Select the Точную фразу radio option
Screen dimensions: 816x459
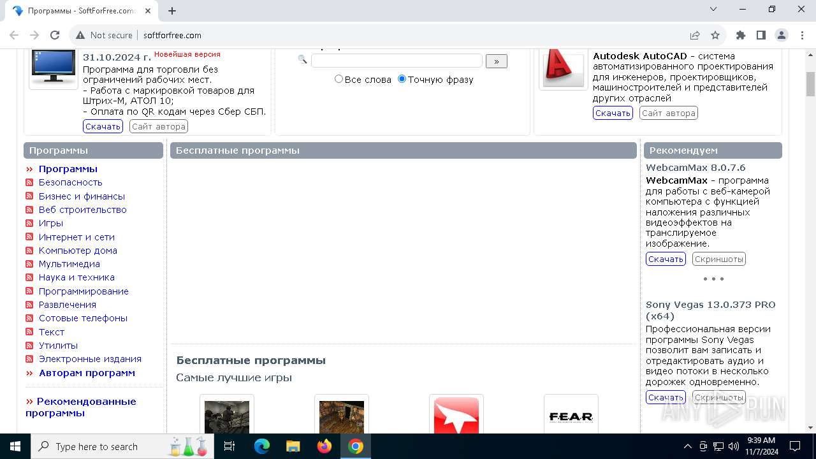coord(402,79)
